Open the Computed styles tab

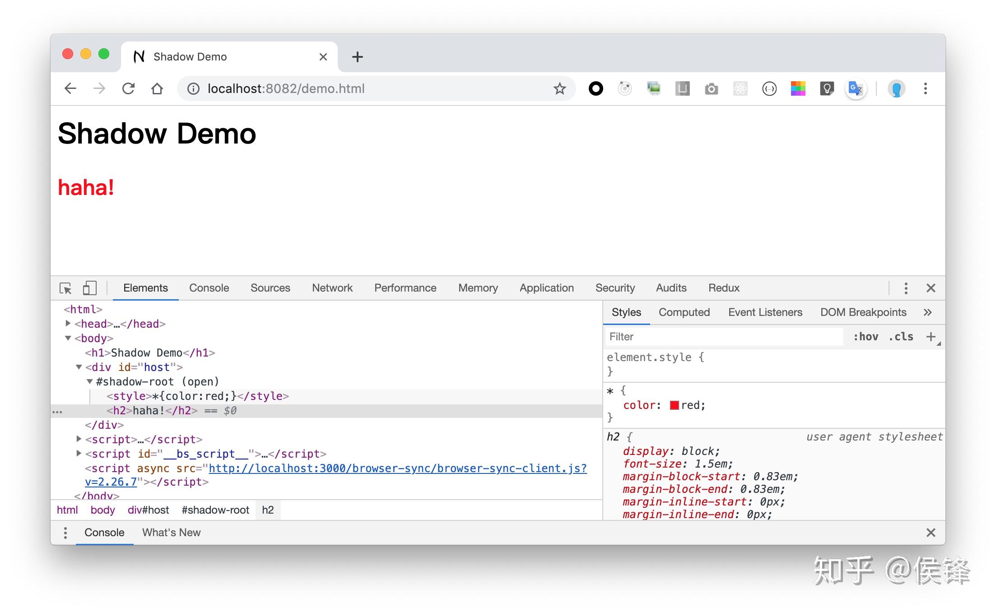(684, 312)
